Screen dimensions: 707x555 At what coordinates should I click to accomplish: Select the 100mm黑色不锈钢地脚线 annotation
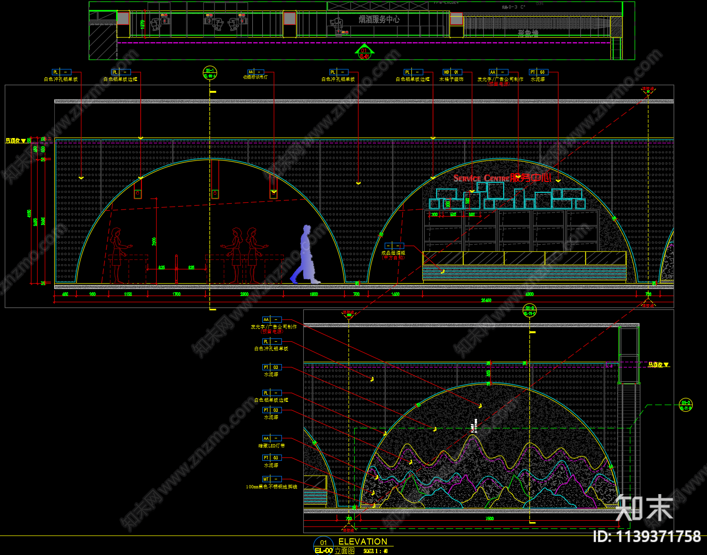[271, 487]
